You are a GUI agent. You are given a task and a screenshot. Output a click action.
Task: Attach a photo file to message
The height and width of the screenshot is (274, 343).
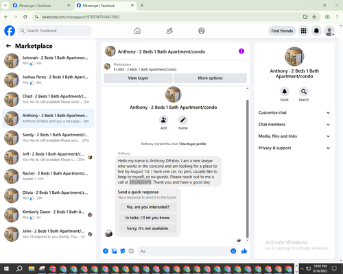(114, 251)
